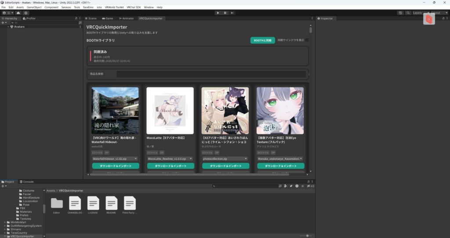Open the Unity version control settings icon
Viewport: 450px width, 238px height.
coord(26,13)
